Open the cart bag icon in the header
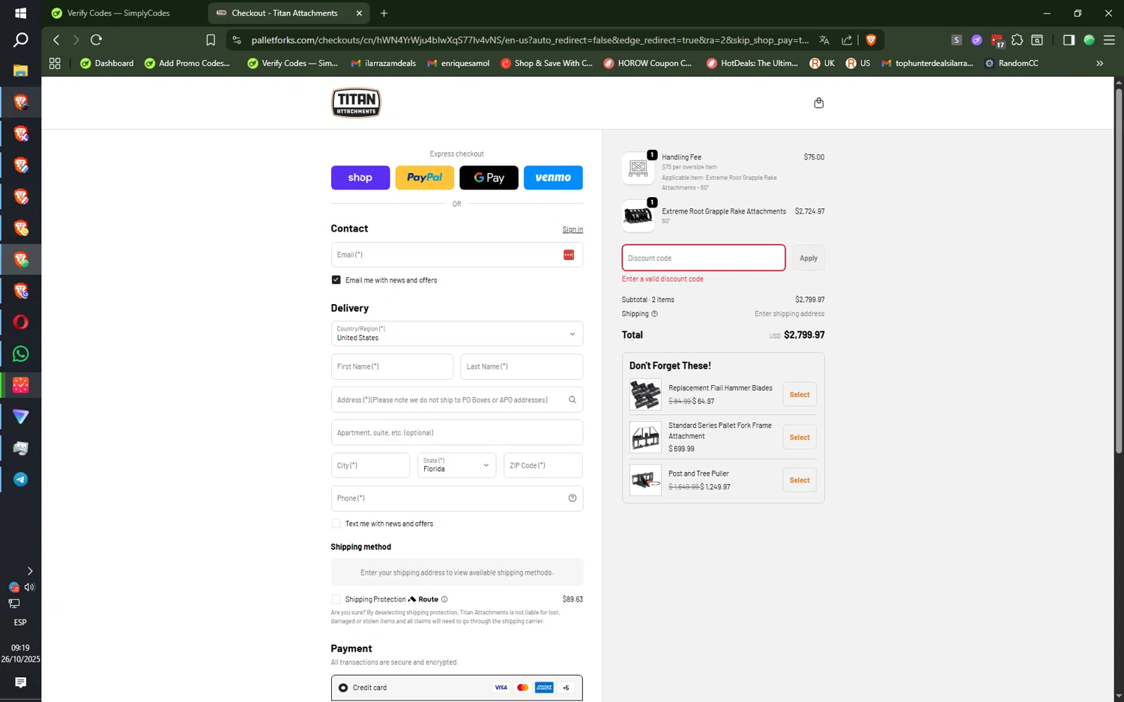This screenshot has width=1124, height=702. 818,103
